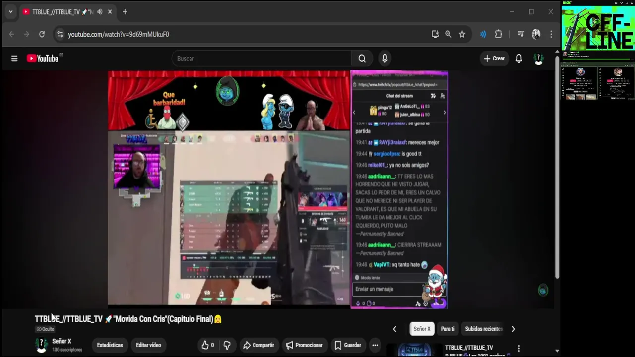
Task: Click the video title text
Action: (x=128, y=319)
